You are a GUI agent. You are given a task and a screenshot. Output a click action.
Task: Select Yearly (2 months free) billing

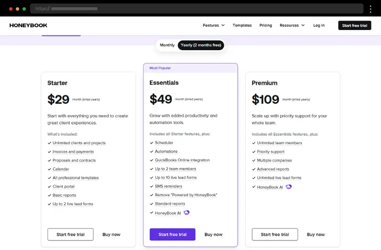click(x=201, y=45)
